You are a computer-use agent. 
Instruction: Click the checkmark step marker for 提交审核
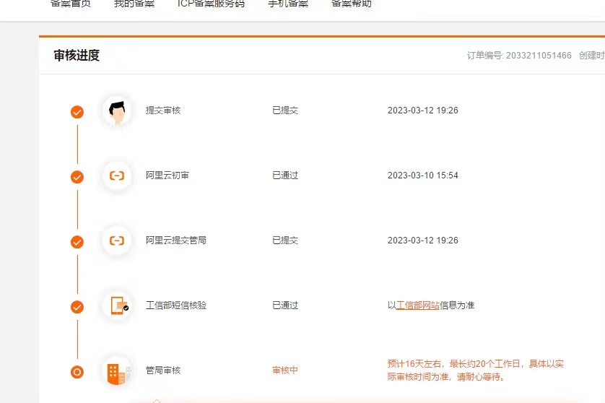coord(77,112)
